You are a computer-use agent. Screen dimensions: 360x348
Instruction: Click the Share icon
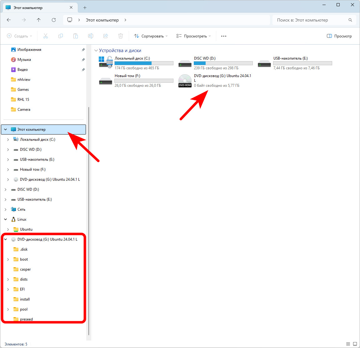coord(106,36)
